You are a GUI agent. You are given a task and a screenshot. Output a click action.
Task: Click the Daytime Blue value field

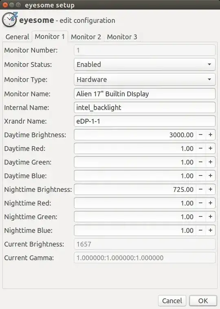[x=135, y=176]
